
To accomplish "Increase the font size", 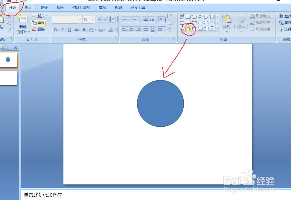I will coord(99,19).
